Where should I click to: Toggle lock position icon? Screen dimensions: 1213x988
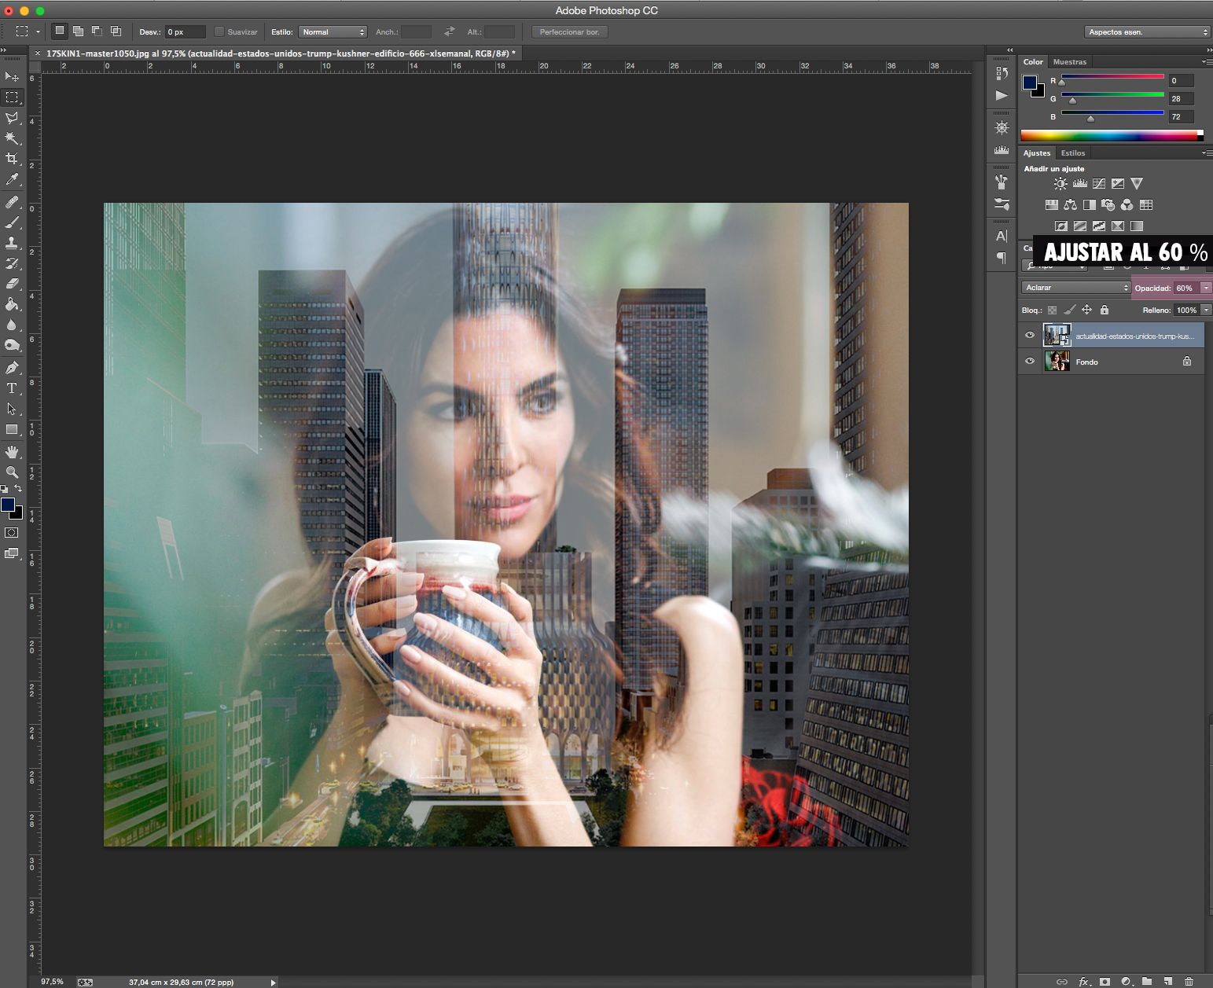(1087, 310)
